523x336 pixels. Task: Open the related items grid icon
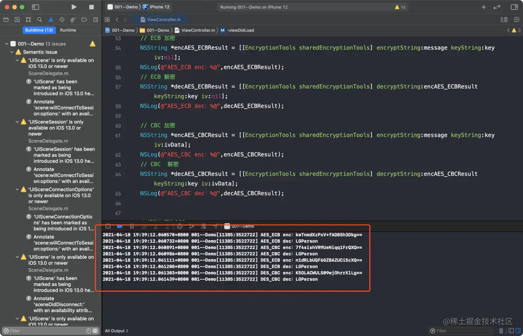tap(107, 20)
